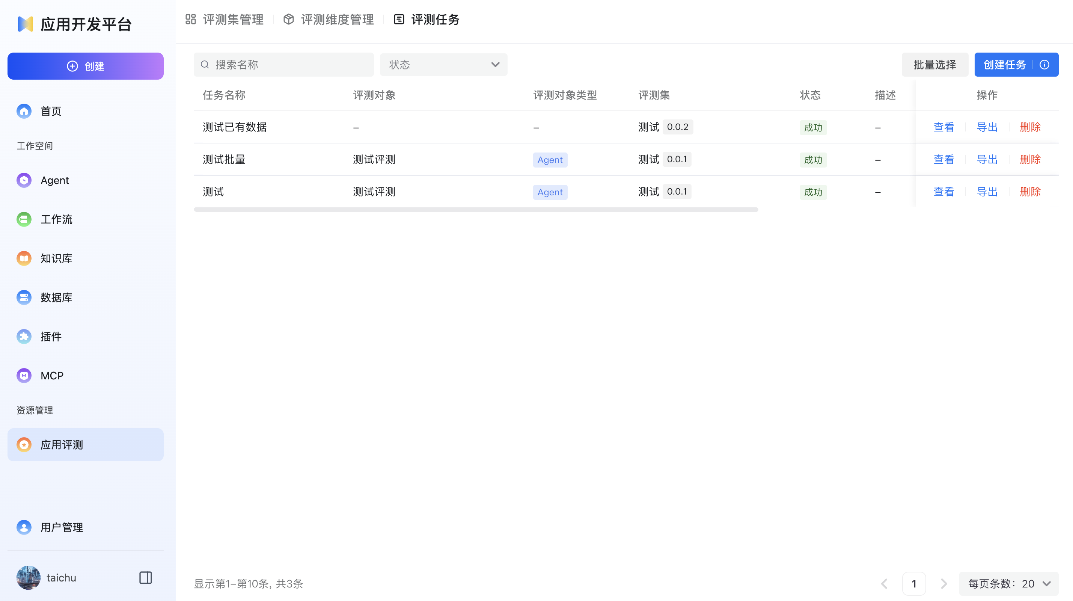Switch to the 评测维度管理 tab
The height and width of the screenshot is (601, 1073).
coord(338,20)
